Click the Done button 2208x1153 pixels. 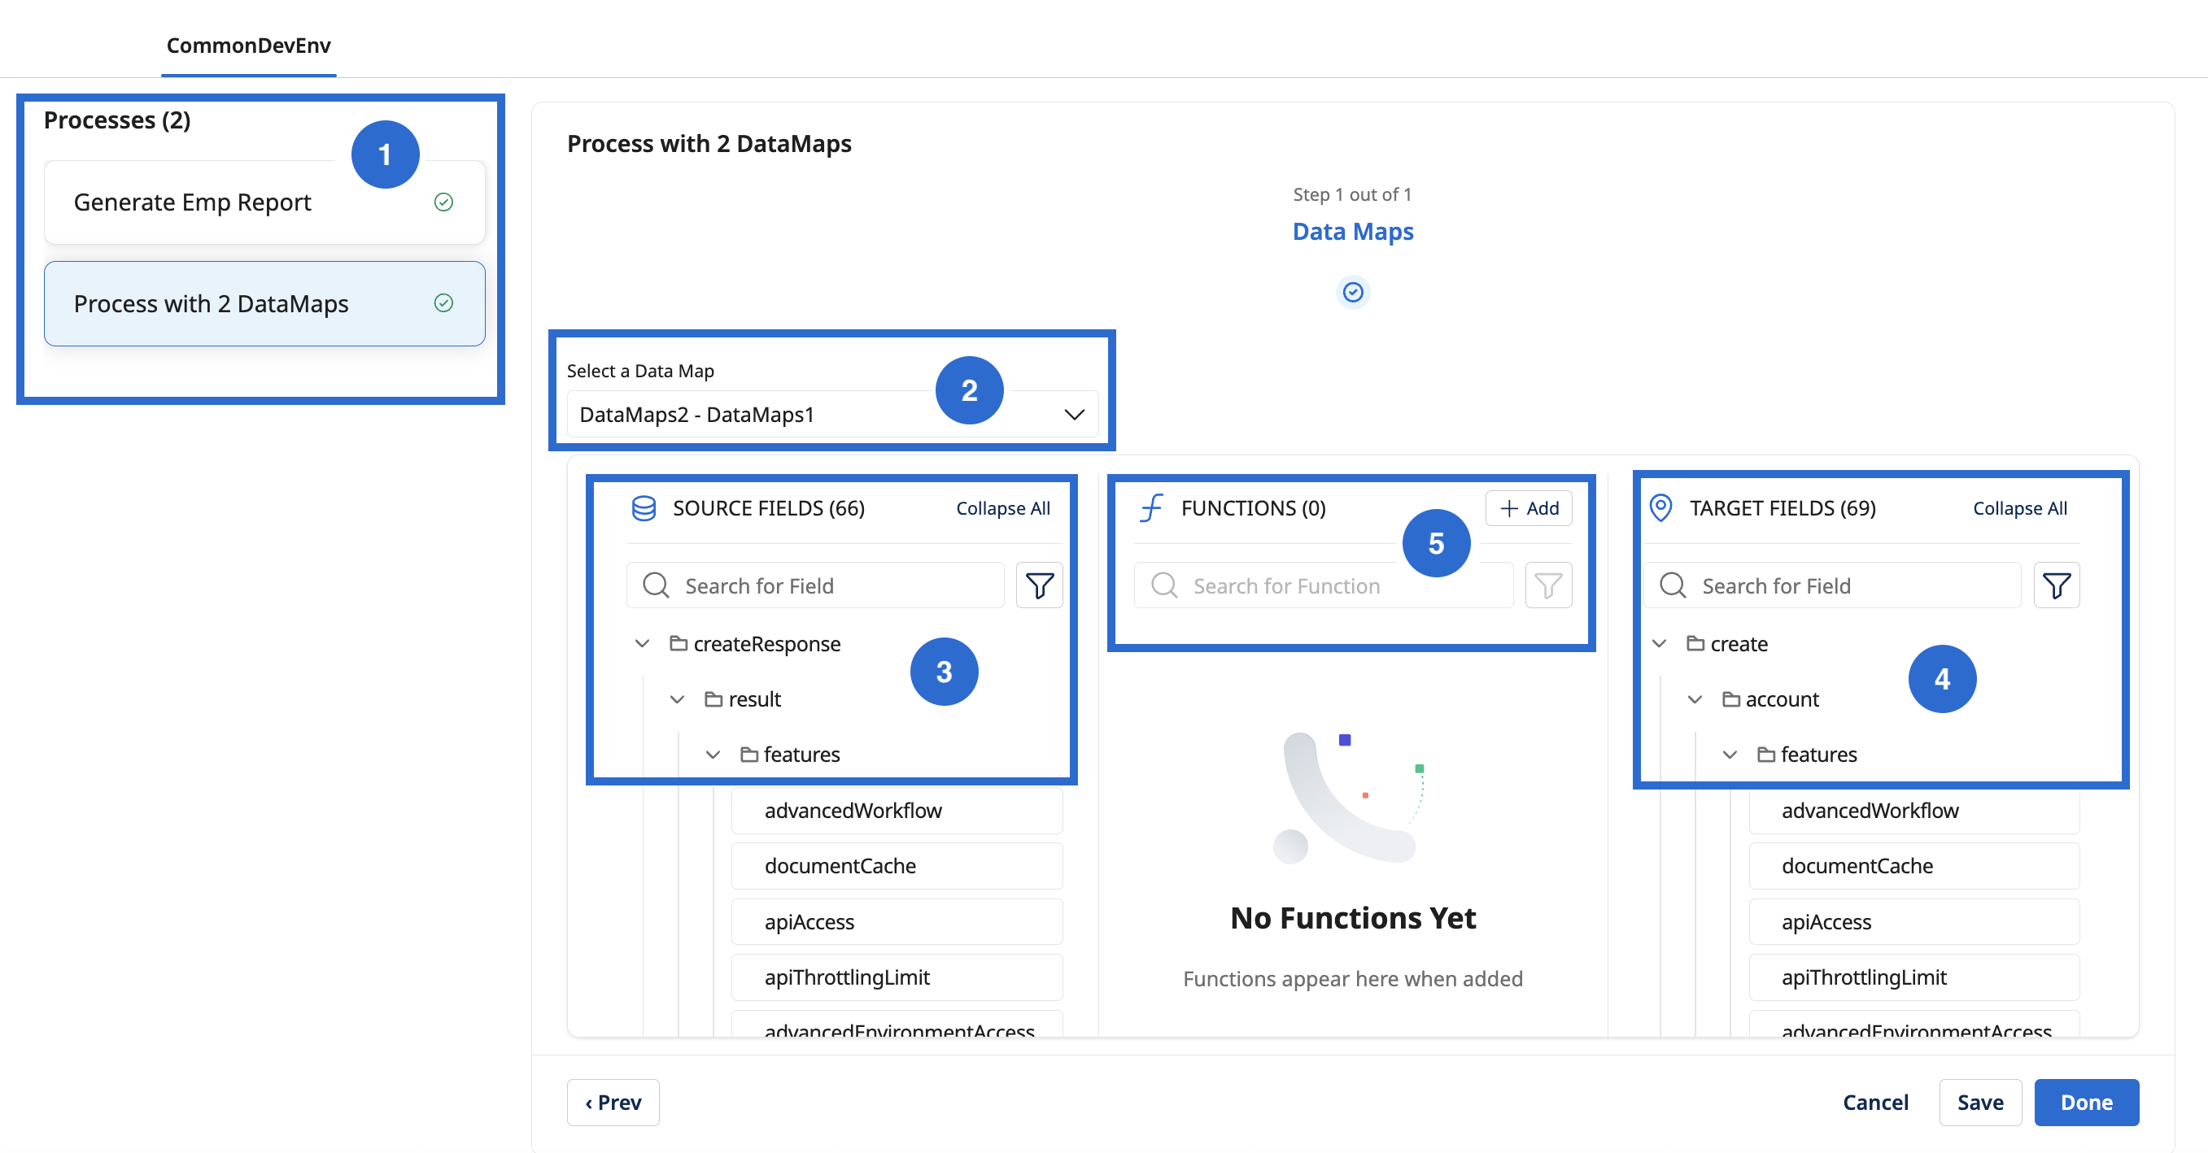(2085, 1103)
